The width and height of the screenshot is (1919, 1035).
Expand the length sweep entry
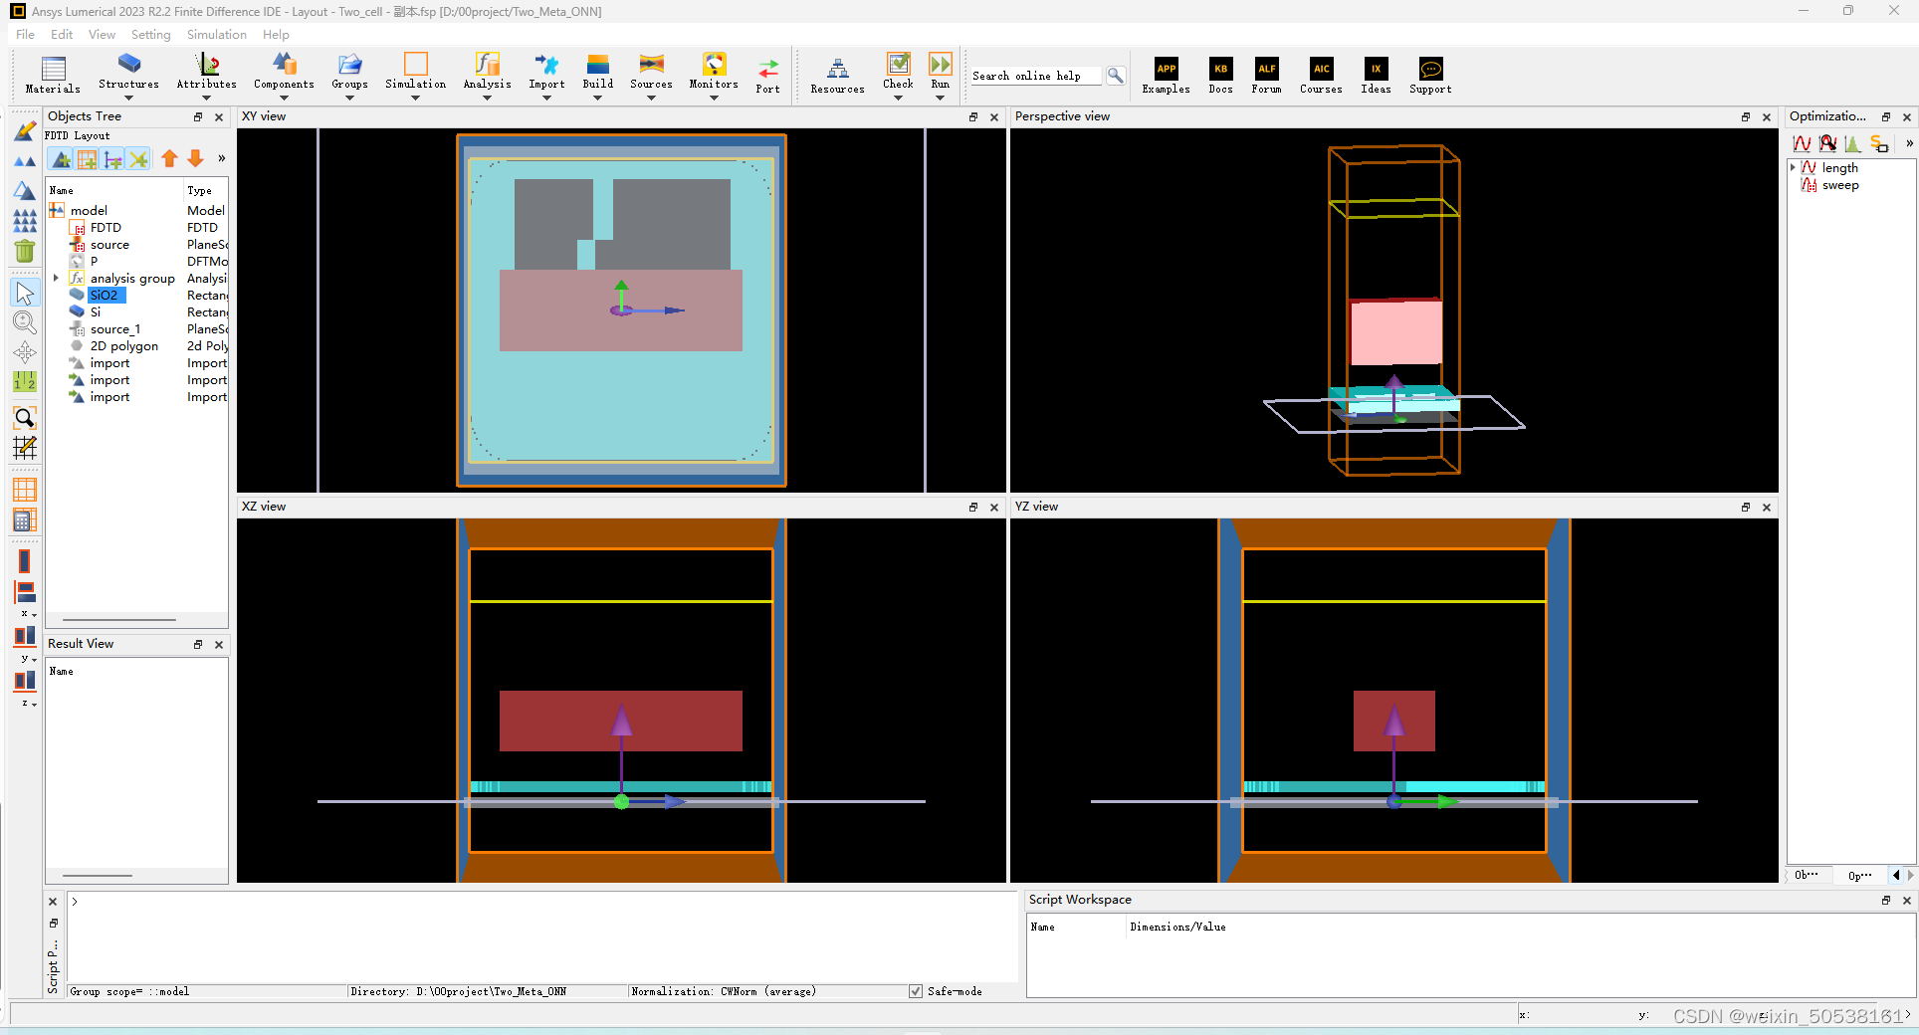click(1793, 167)
